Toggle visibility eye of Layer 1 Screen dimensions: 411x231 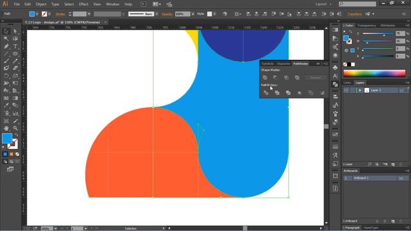tap(346, 90)
